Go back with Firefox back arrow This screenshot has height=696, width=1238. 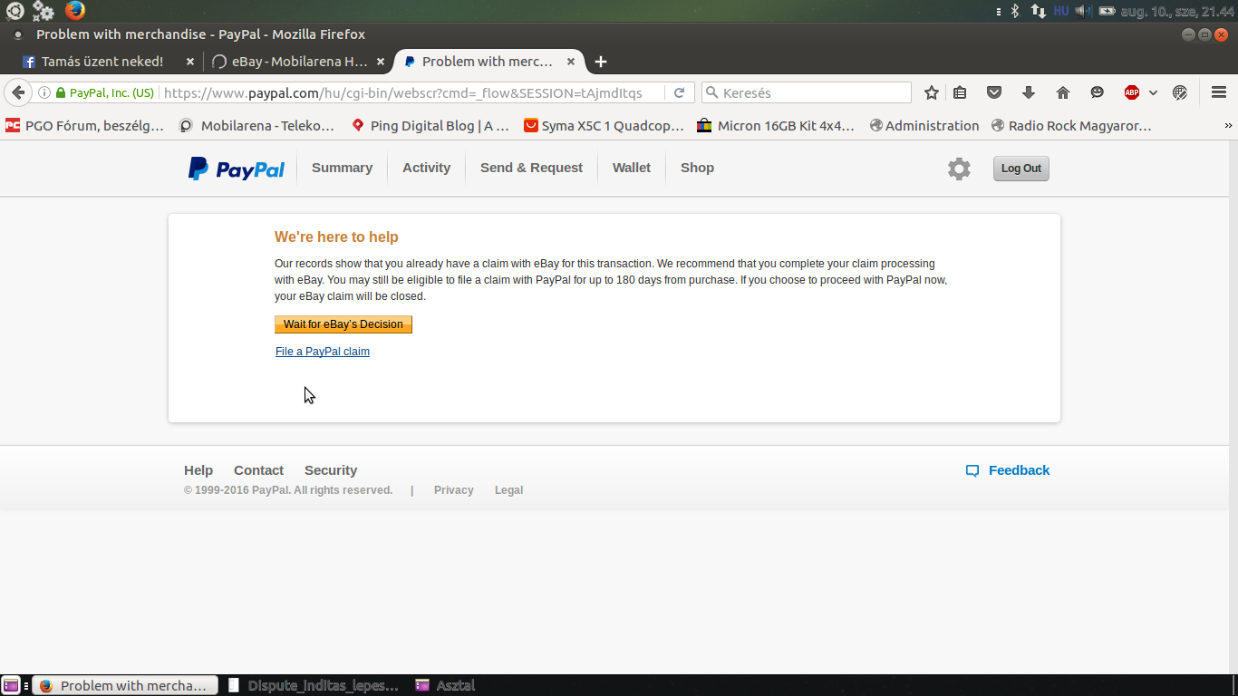[x=18, y=92]
